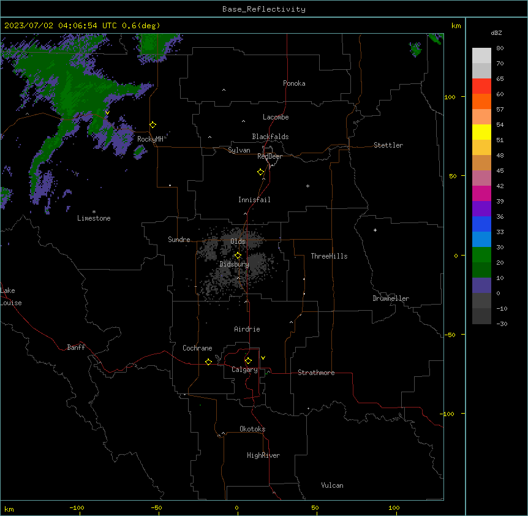Select the white plus marker northwest of Drumheller

coord(375,230)
